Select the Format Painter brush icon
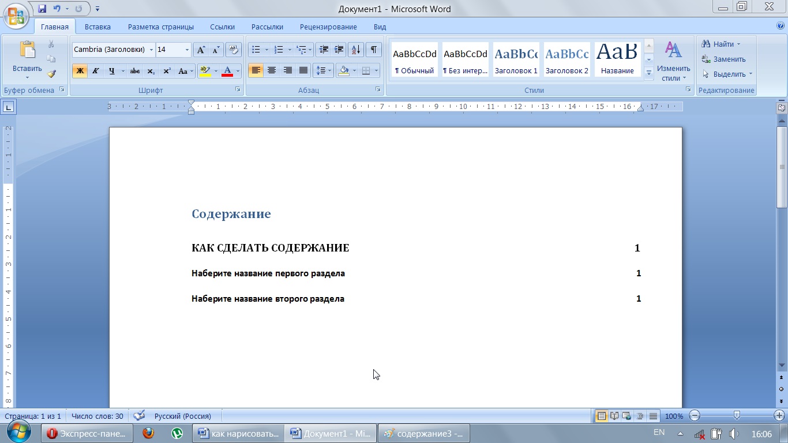The height and width of the screenshot is (443, 788). 51,74
